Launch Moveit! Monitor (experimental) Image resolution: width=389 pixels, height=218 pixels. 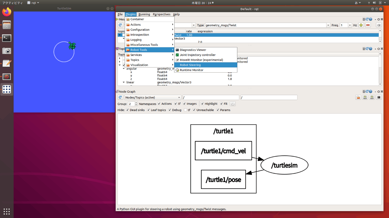point(206,60)
